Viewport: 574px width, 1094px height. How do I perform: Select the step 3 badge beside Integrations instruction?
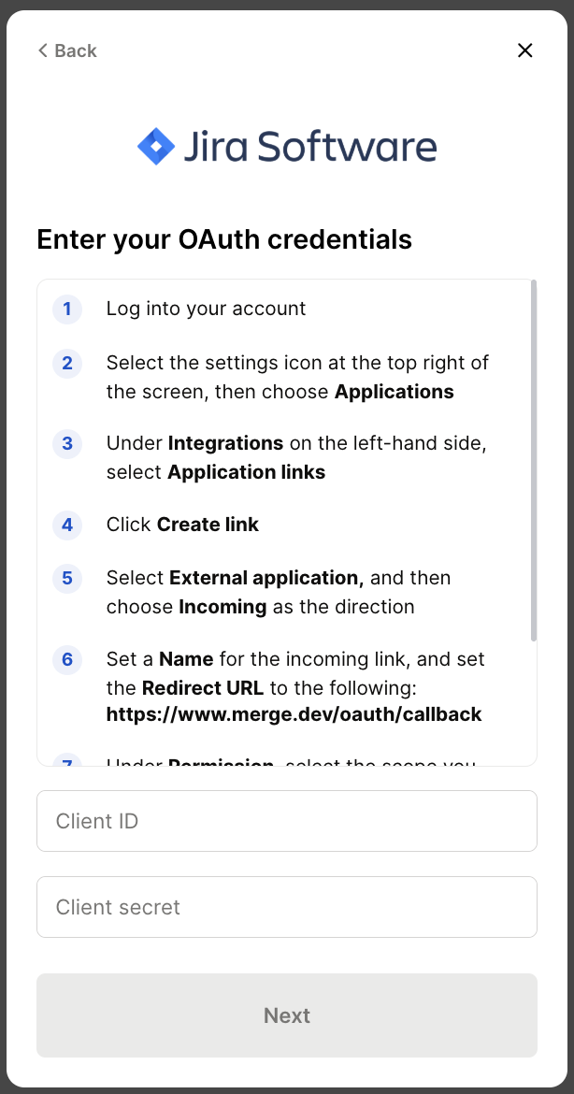[x=66, y=444]
